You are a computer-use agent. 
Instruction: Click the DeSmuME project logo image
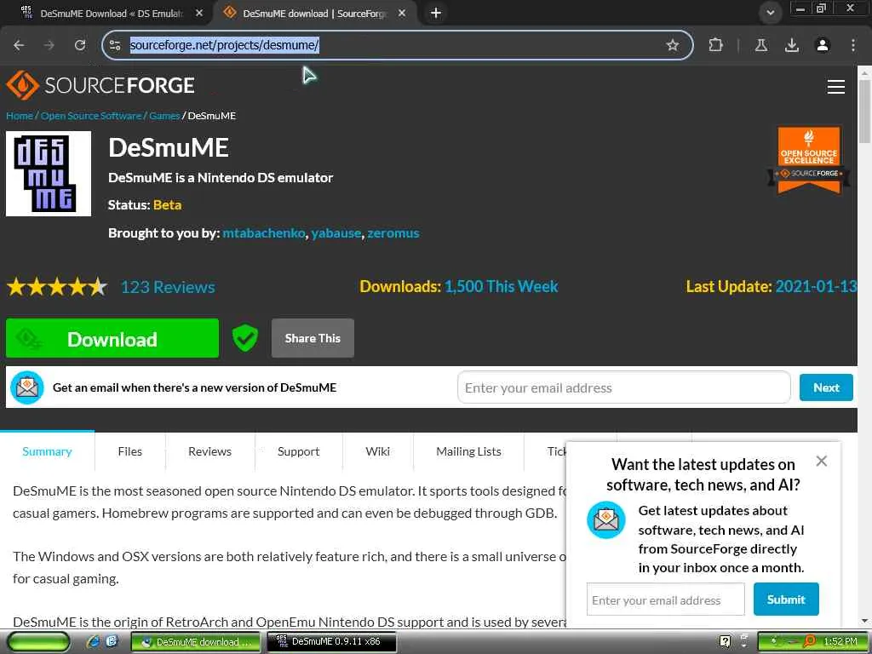49,174
